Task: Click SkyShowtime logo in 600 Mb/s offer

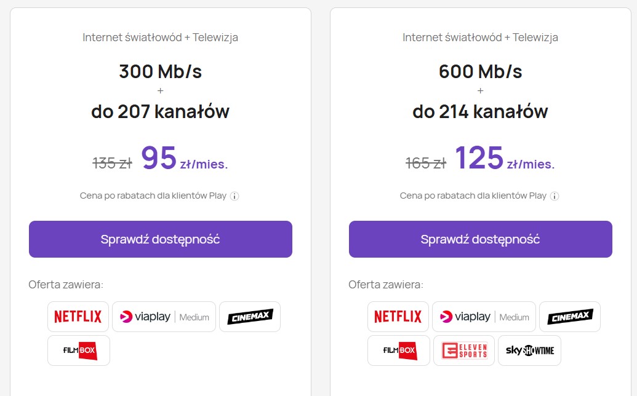Action: tap(530, 350)
